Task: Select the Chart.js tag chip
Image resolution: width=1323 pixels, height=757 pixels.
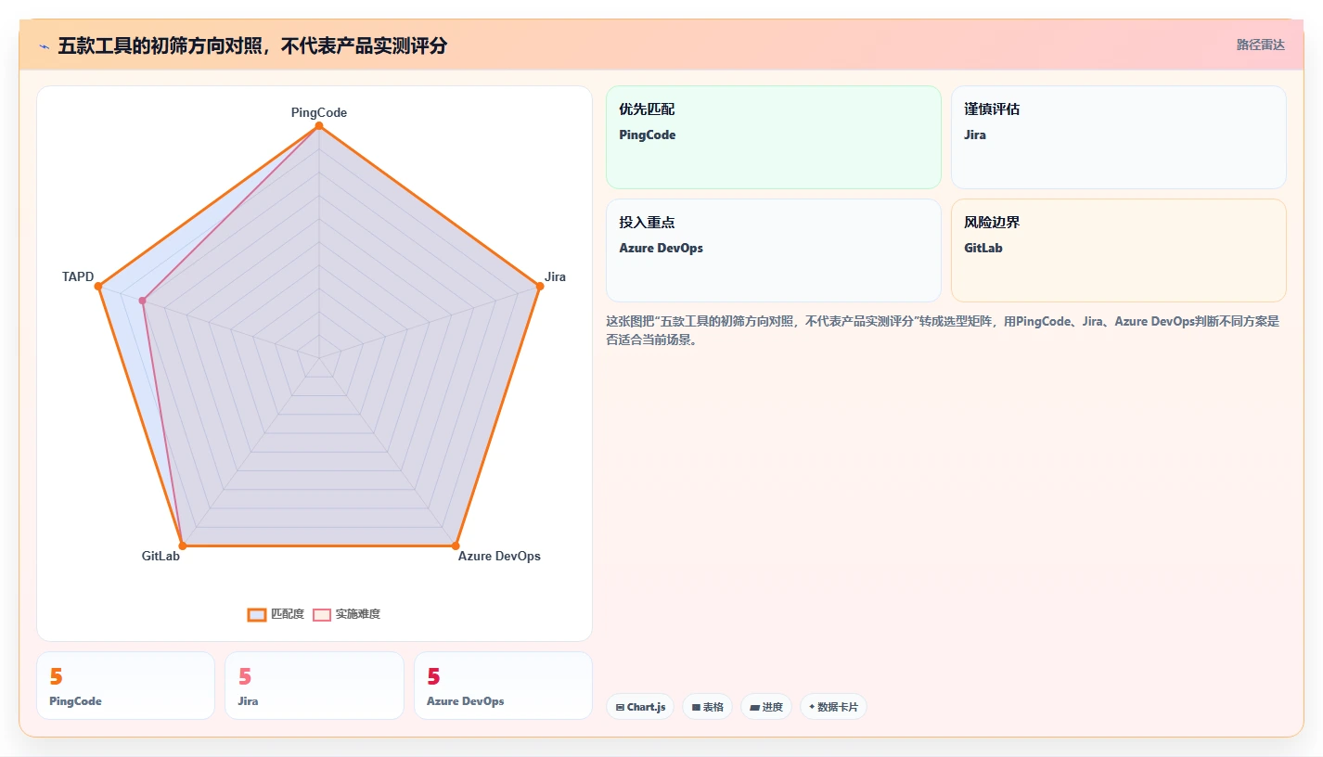Action: 640,707
